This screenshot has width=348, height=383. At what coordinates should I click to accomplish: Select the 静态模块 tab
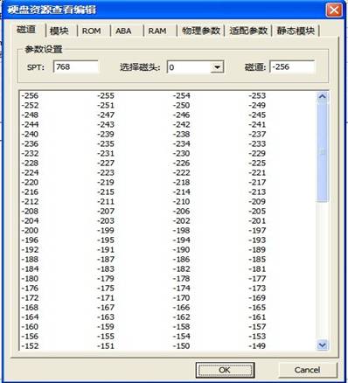(x=296, y=31)
